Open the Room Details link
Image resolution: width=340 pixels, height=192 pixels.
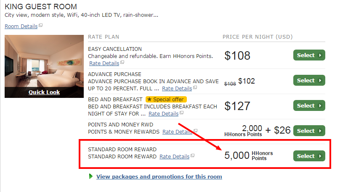[21, 26]
